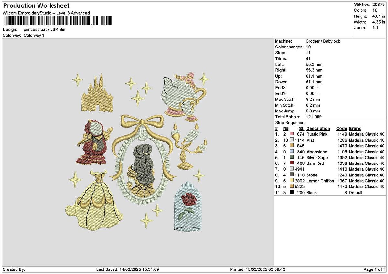Click thread code '1198'
Viewport: 388px width, 274px height.
tap(342, 152)
